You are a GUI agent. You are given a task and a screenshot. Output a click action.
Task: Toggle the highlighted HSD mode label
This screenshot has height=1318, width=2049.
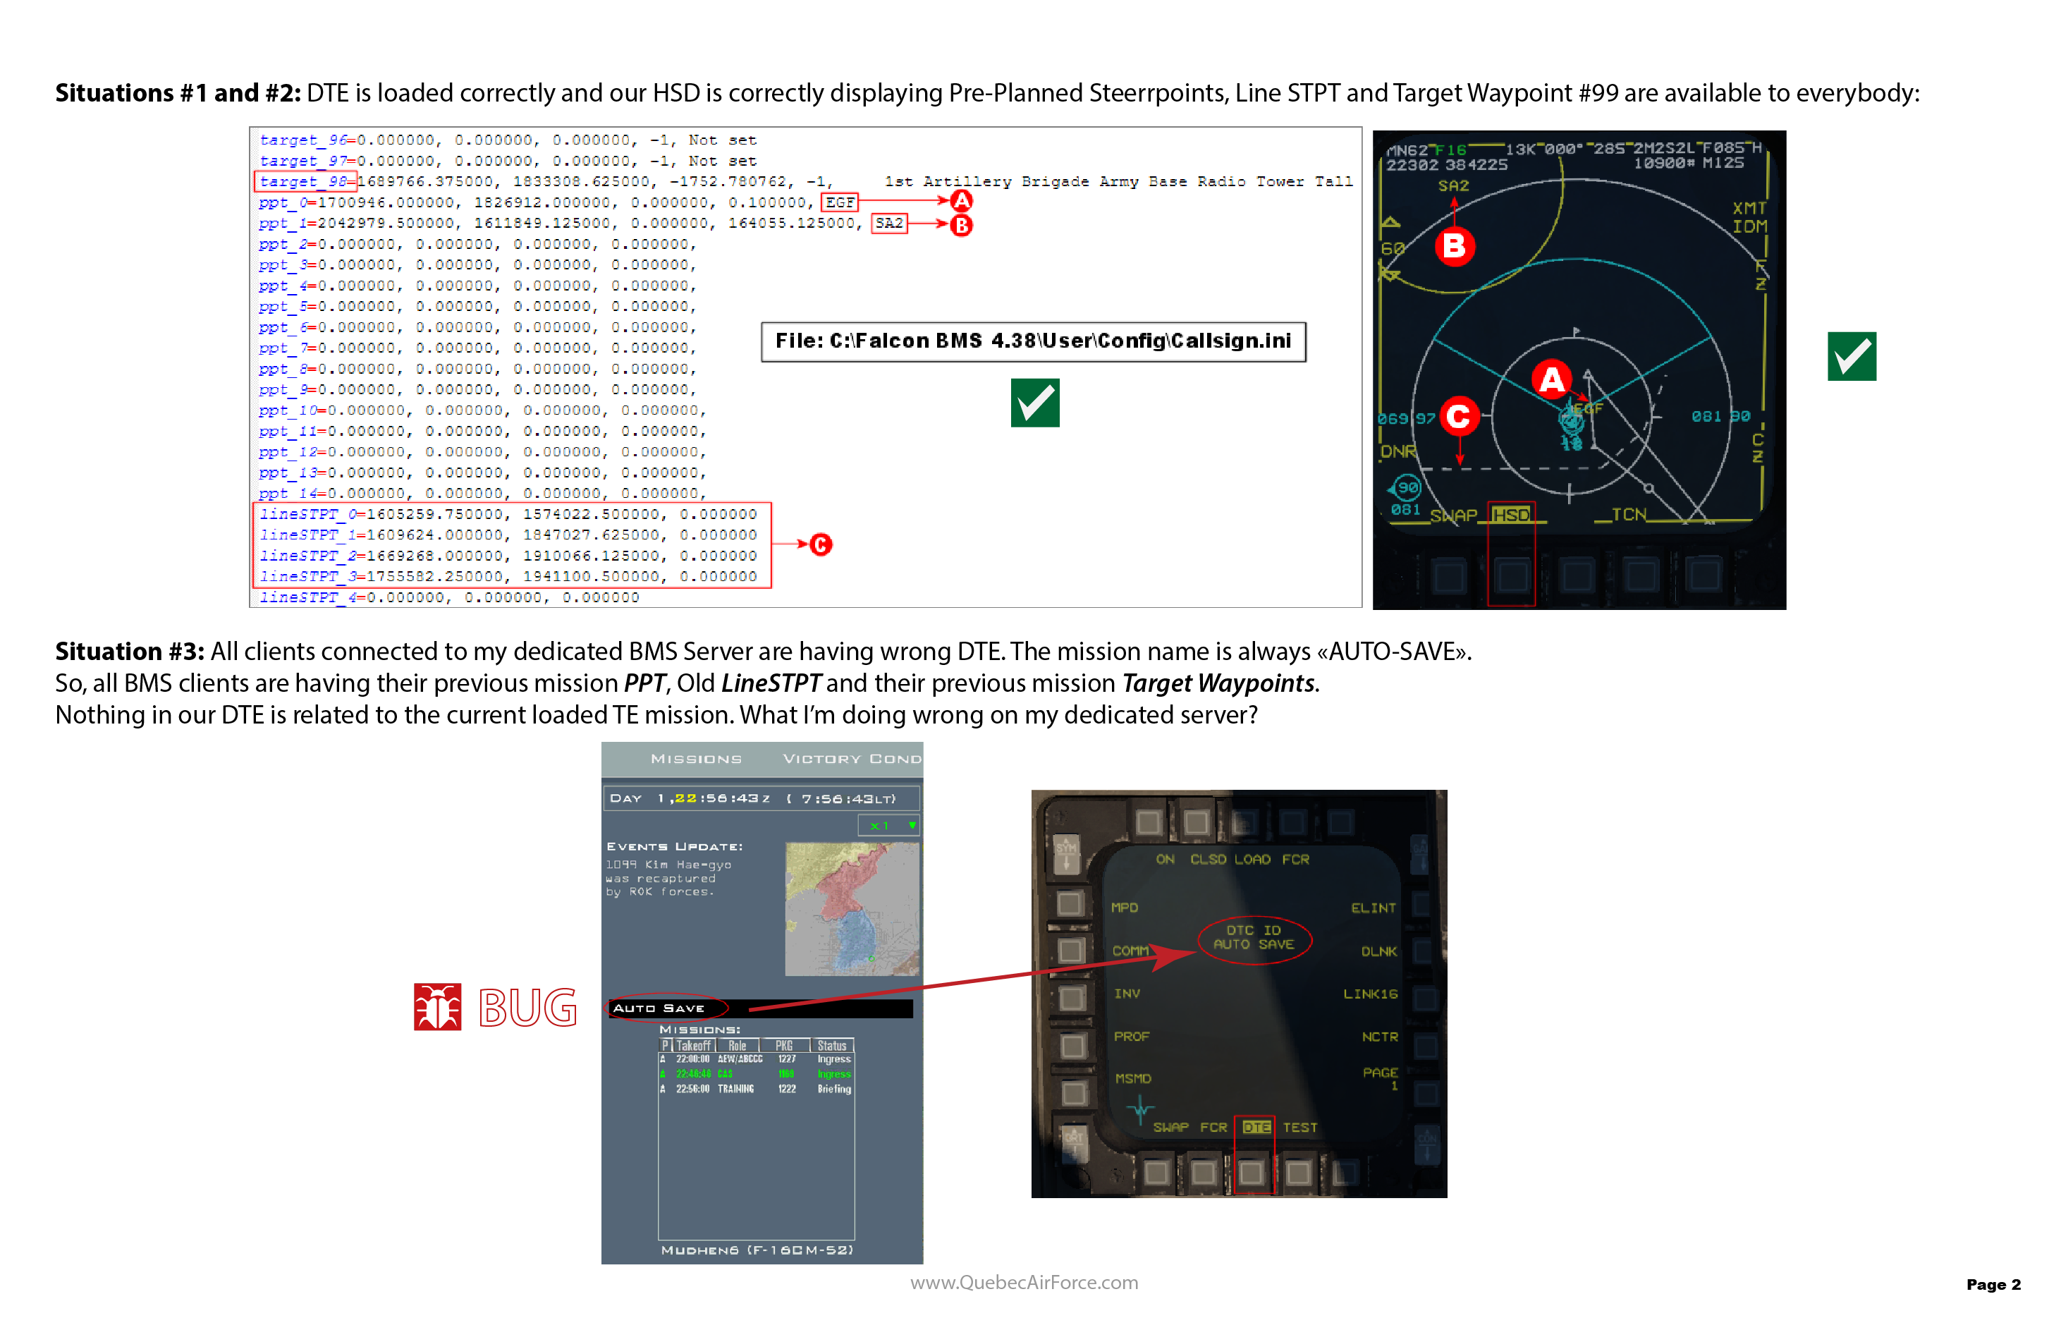tap(1510, 514)
